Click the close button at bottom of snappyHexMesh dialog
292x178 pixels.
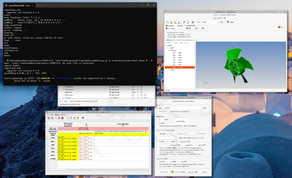pos(205,172)
